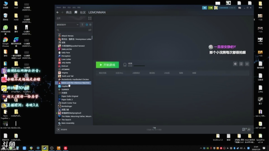This screenshot has height=151, width=269.
Task: Open the recycle bin desktop icon
Action: click(x=6, y=17)
